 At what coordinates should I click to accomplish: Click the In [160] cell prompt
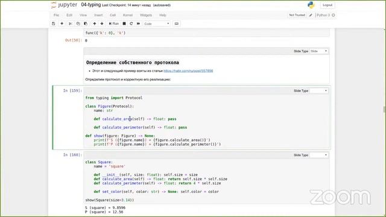72,155
